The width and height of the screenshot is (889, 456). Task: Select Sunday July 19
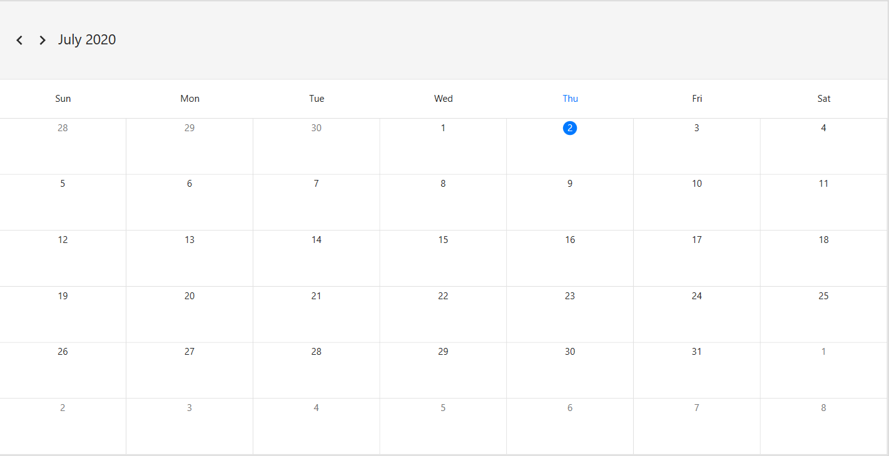(x=63, y=314)
